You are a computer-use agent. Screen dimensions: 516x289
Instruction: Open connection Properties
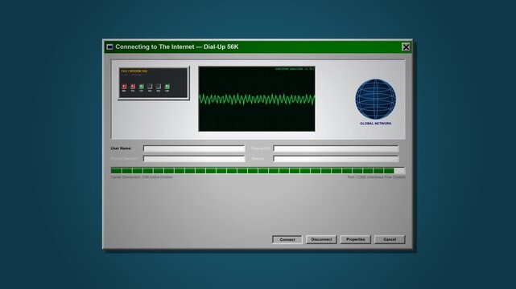point(356,239)
